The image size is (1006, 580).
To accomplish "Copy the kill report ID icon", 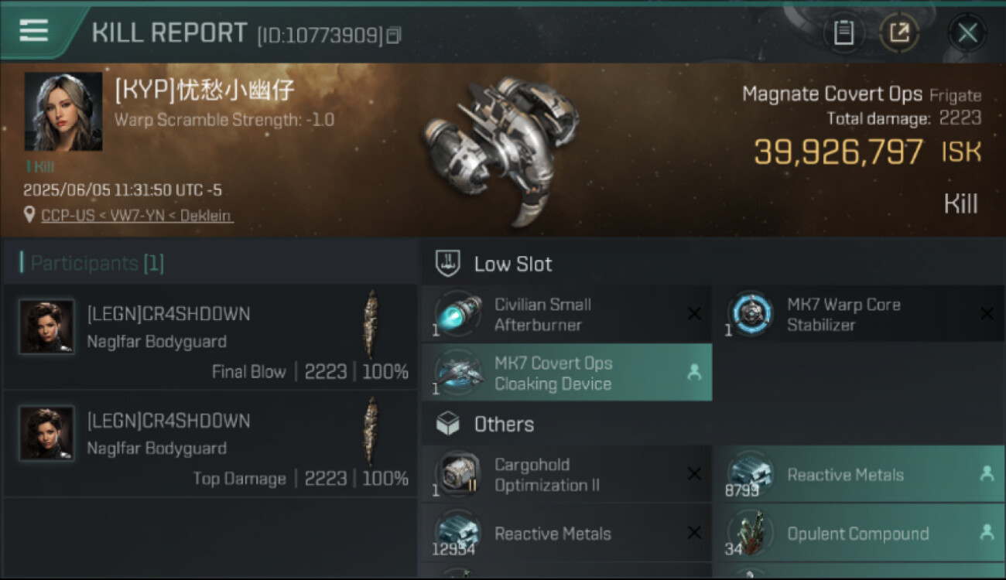I will pyautogui.click(x=393, y=35).
